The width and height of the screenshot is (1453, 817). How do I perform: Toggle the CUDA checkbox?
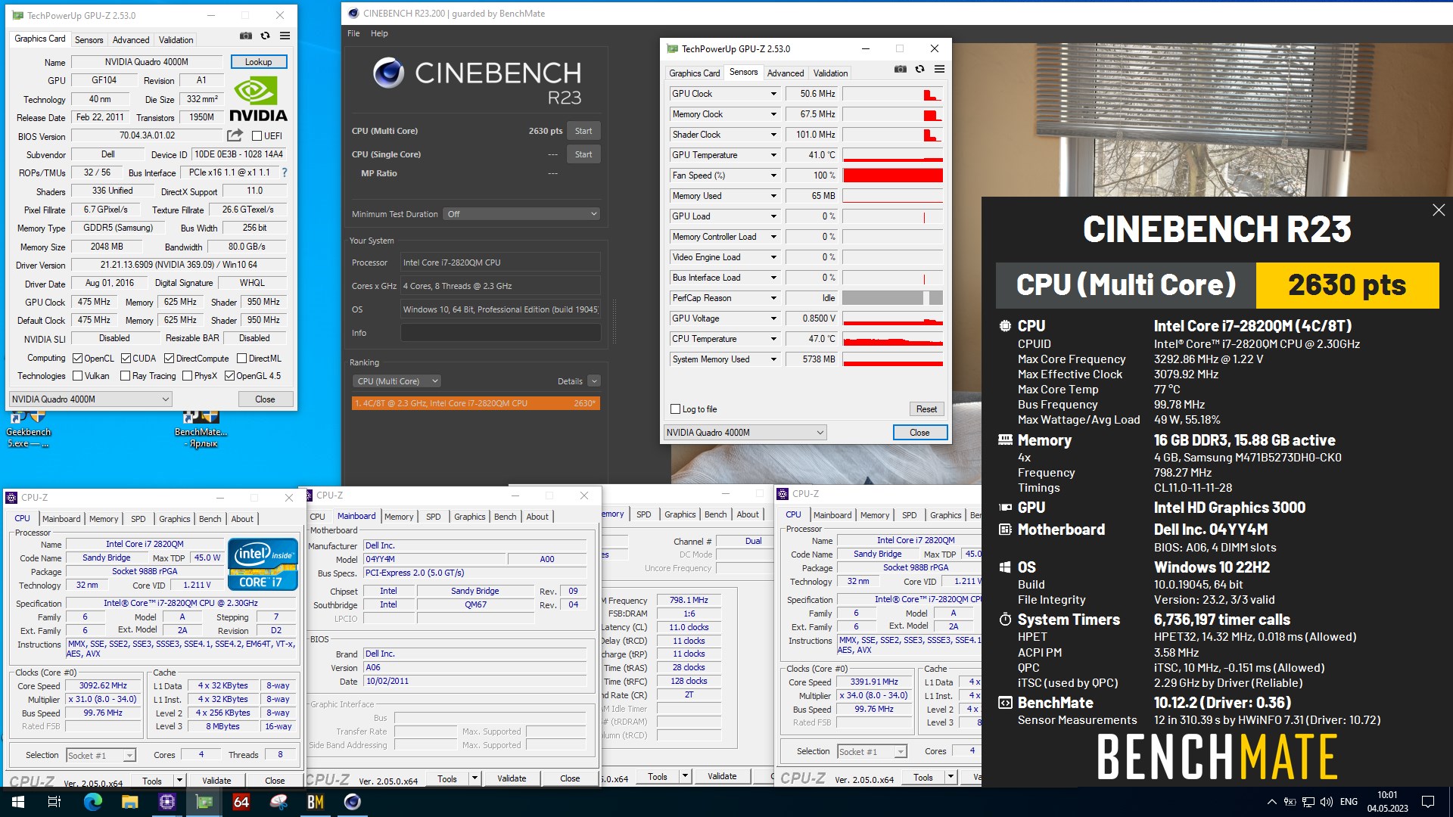[x=126, y=359]
